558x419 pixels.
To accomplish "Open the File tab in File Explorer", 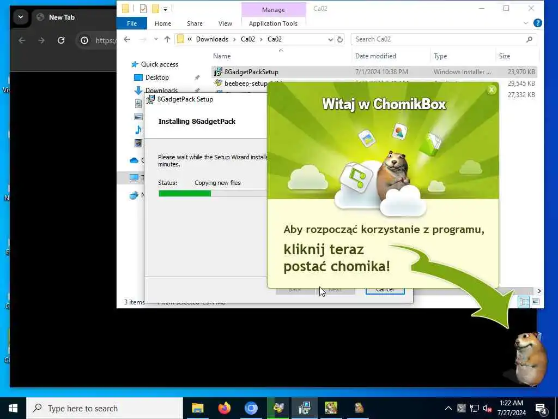I will (x=132, y=23).
